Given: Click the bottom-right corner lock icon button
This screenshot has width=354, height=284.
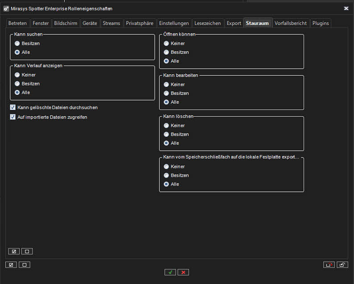Looking at the screenshot, I should (342, 264).
